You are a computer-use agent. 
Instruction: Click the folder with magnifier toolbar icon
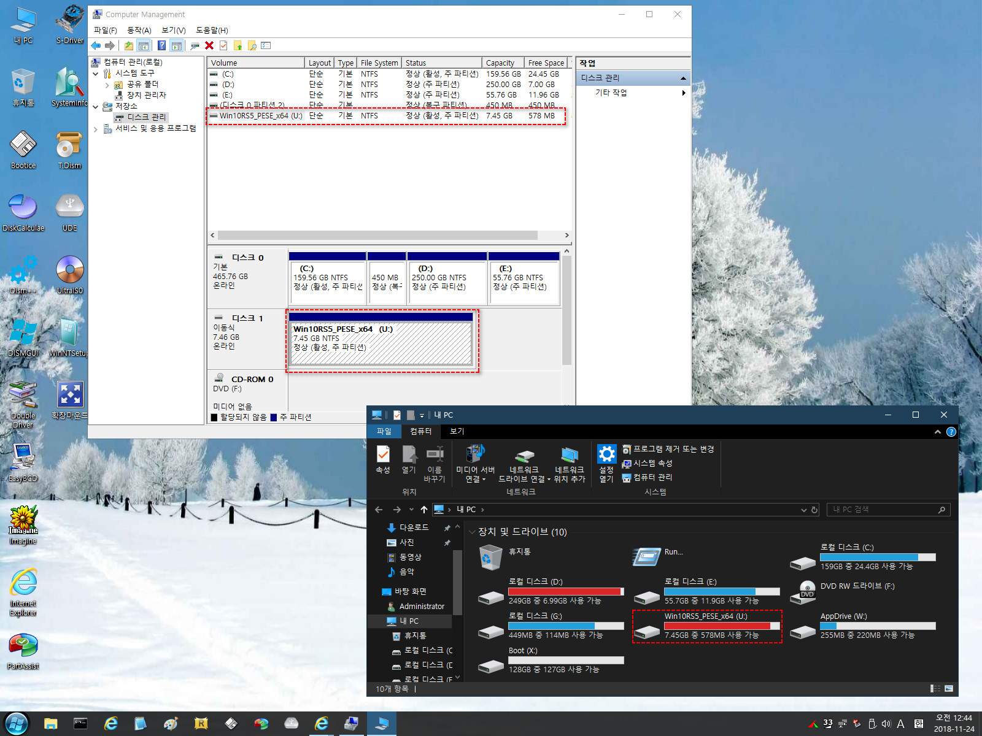click(x=252, y=45)
